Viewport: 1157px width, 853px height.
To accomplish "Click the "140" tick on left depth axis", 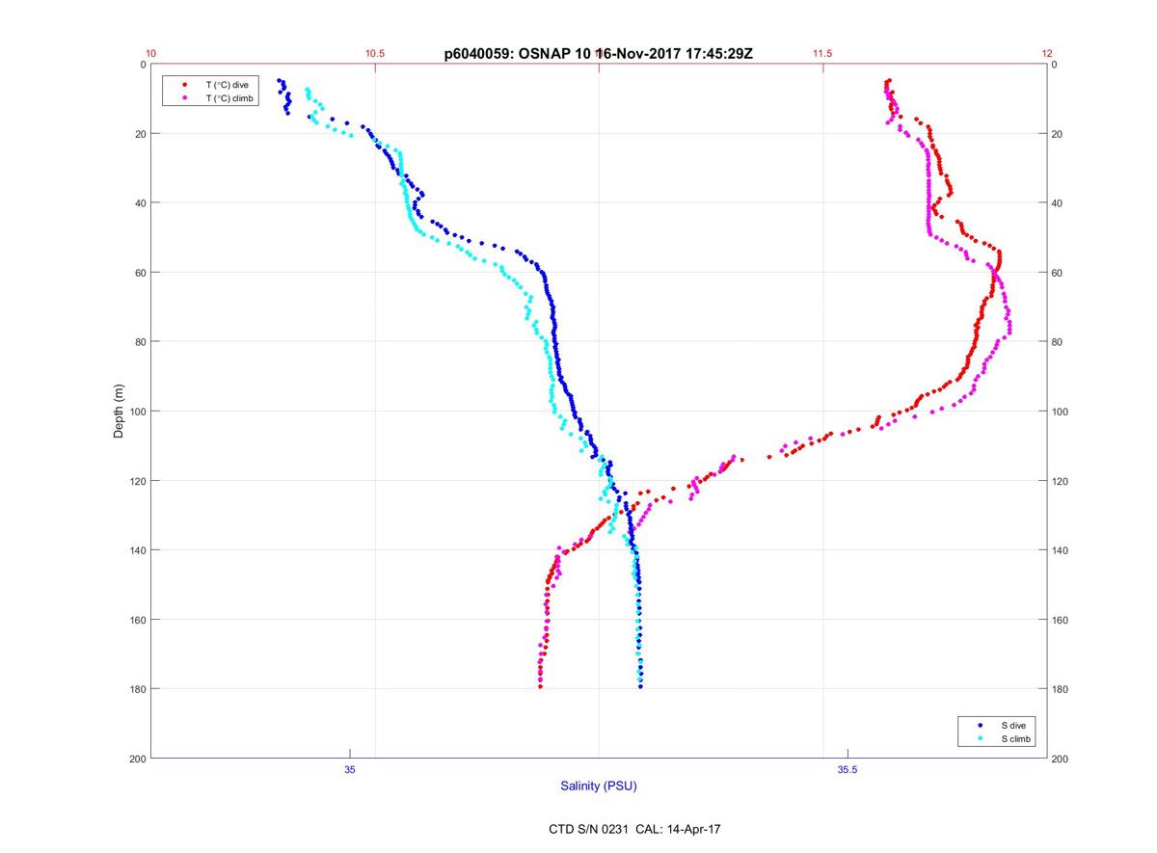I will (x=138, y=550).
